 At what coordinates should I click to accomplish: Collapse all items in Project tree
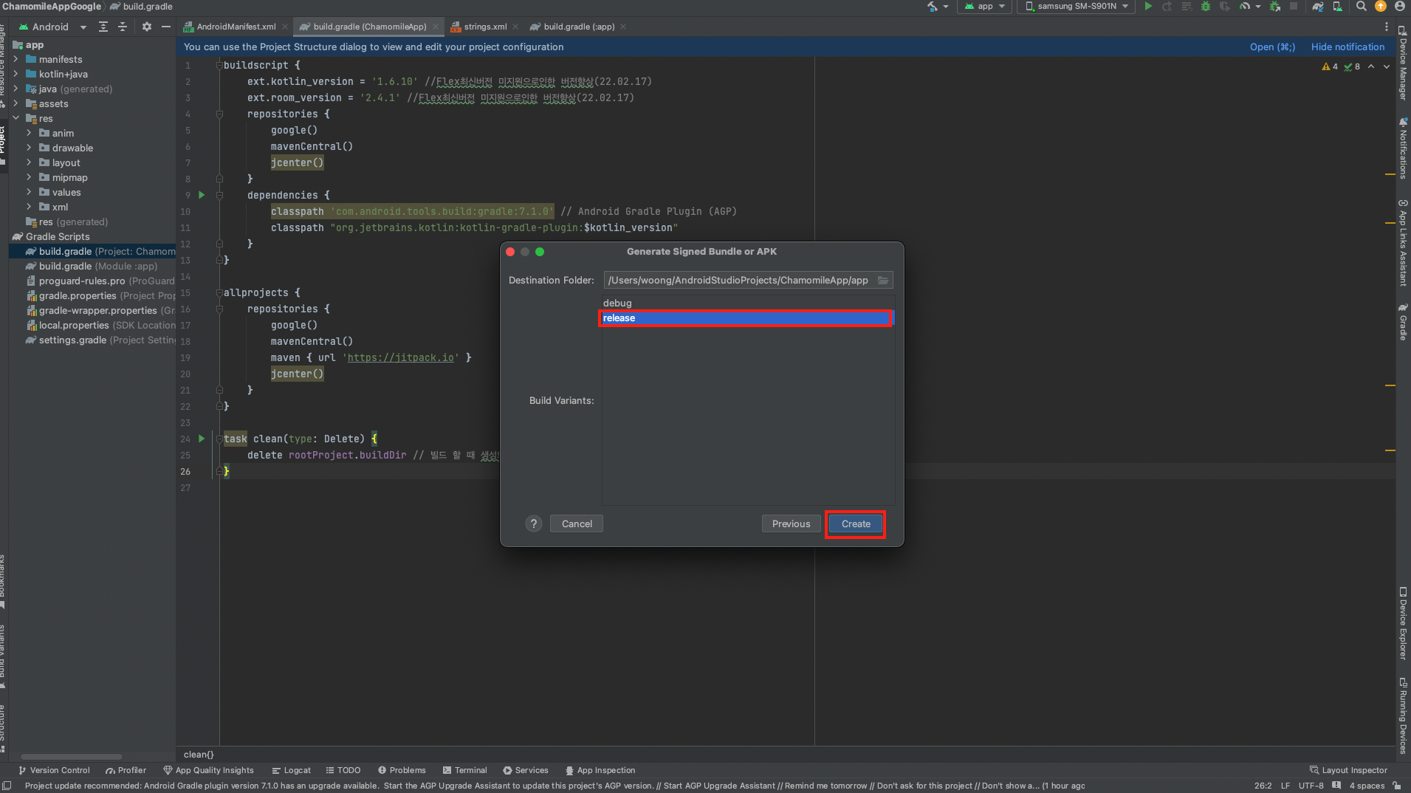pyautogui.click(x=123, y=27)
